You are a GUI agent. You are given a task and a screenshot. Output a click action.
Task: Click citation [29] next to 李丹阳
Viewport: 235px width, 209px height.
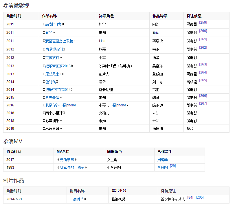pos(173,166)
